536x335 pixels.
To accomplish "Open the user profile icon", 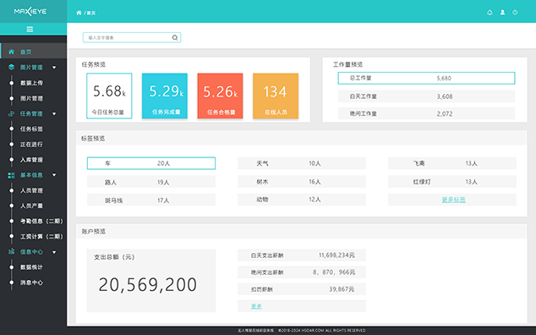I will [x=502, y=13].
